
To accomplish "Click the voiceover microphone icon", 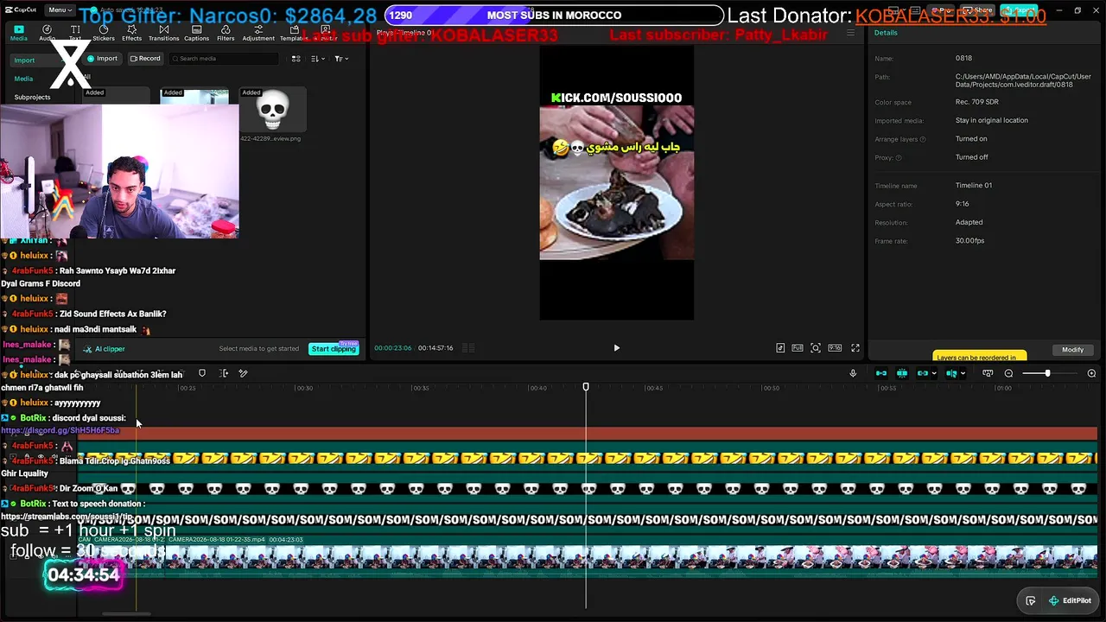I will click(853, 373).
